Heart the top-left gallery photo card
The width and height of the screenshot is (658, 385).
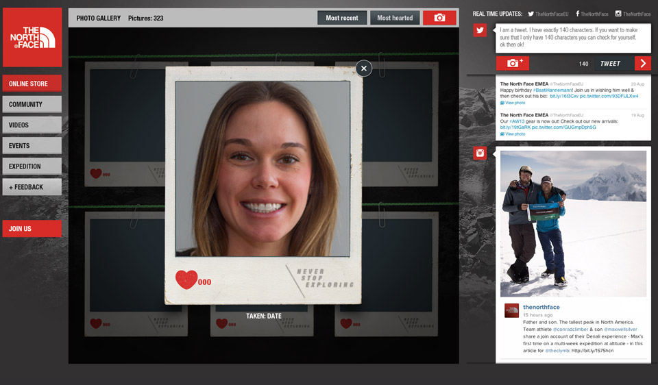point(96,173)
